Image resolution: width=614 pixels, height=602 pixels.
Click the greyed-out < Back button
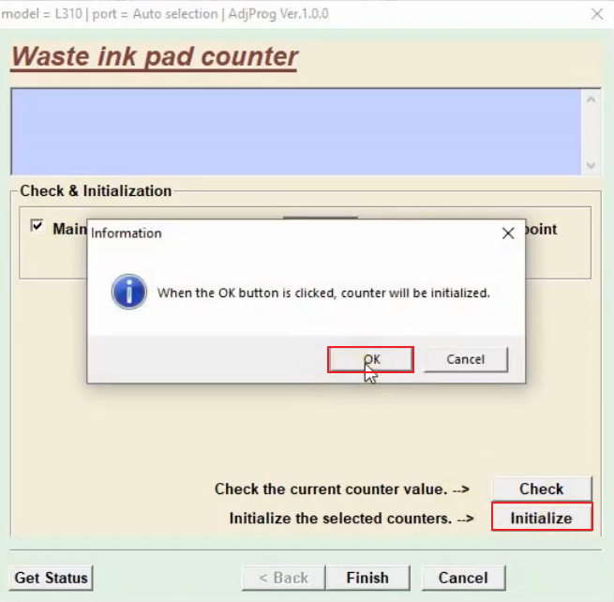[281, 578]
